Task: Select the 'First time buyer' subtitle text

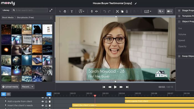Action: coord(99,76)
